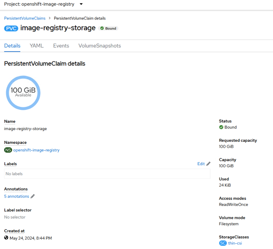
Task: Click the thin-csi storage class link
Action: click(235, 243)
